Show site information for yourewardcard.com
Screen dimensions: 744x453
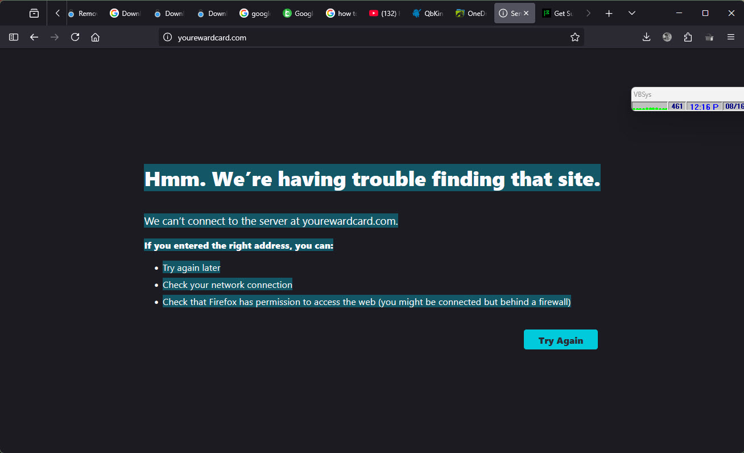[167, 38]
